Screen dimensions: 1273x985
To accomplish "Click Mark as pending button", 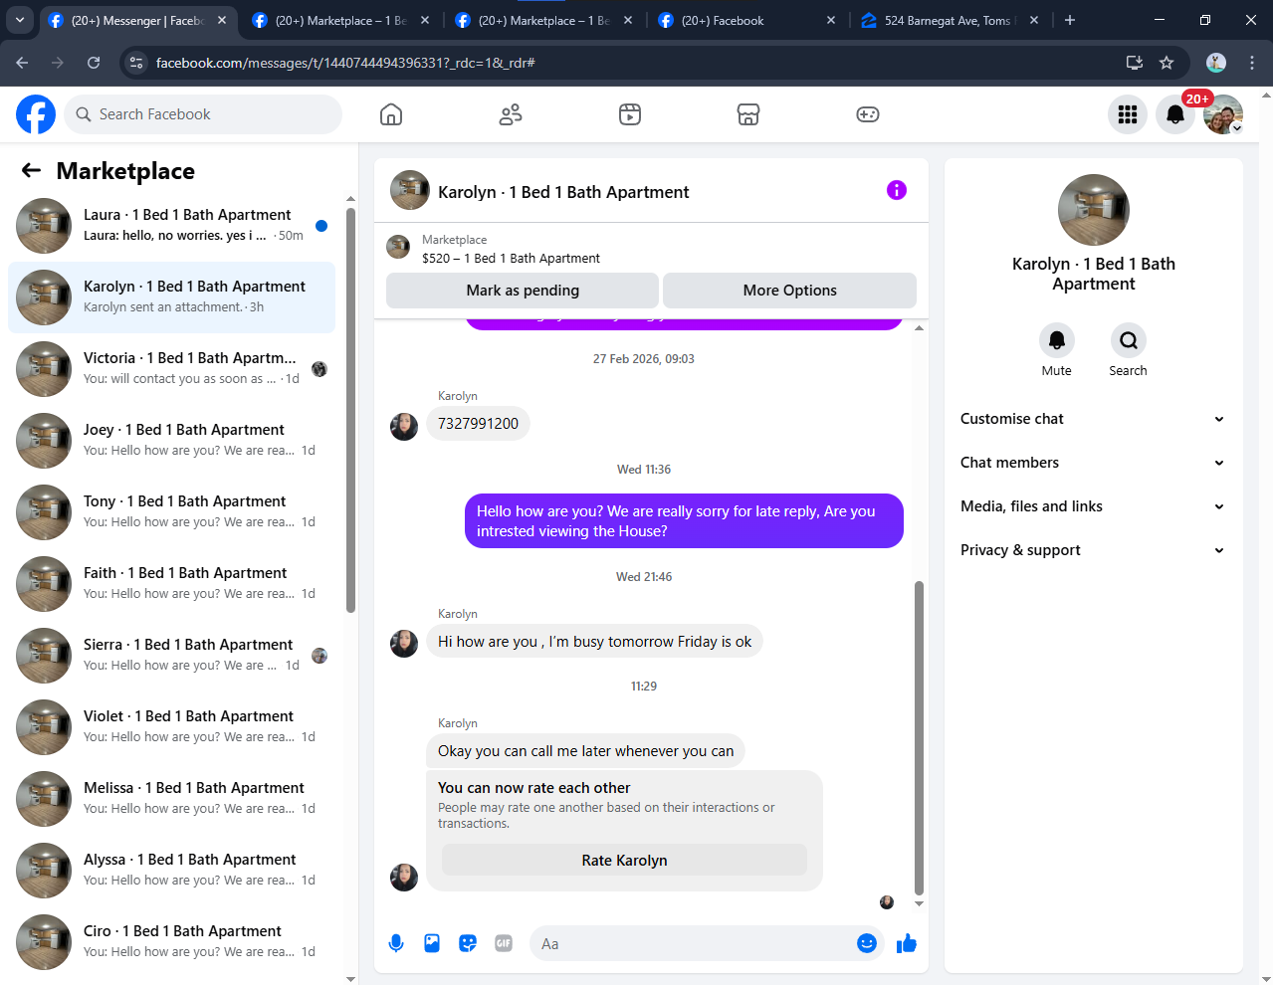I will (523, 291).
